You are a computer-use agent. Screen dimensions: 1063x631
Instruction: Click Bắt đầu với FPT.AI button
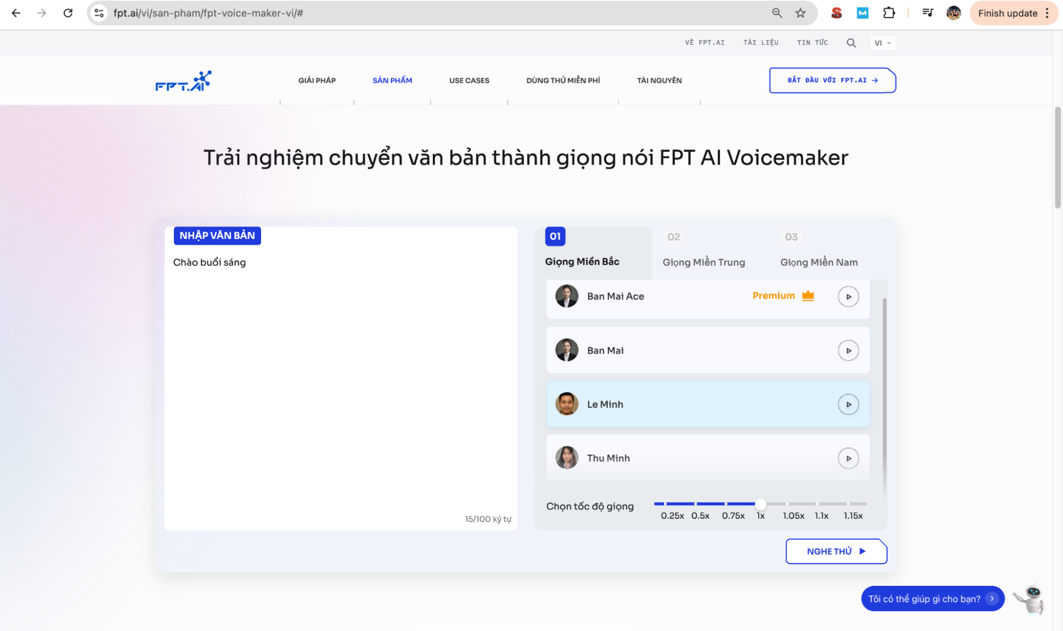832,80
